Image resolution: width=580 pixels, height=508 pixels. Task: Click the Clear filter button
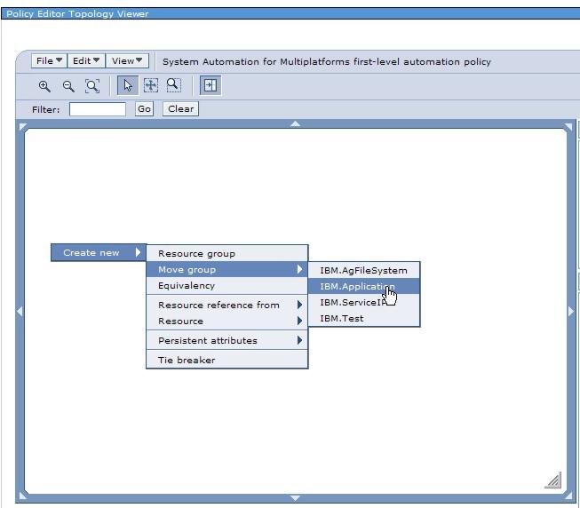pyautogui.click(x=181, y=109)
